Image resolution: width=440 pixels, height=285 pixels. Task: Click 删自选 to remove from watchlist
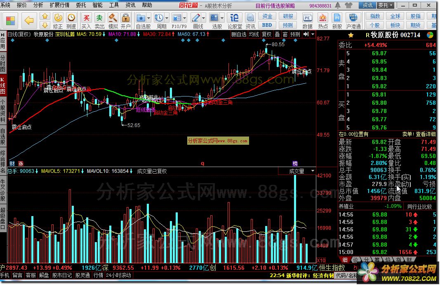pyautogui.click(x=239, y=34)
